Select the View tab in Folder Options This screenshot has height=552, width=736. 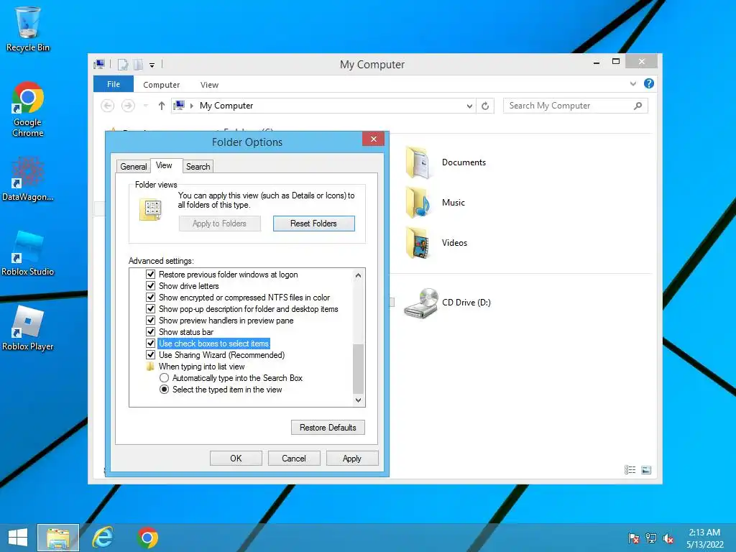[164, 165]
